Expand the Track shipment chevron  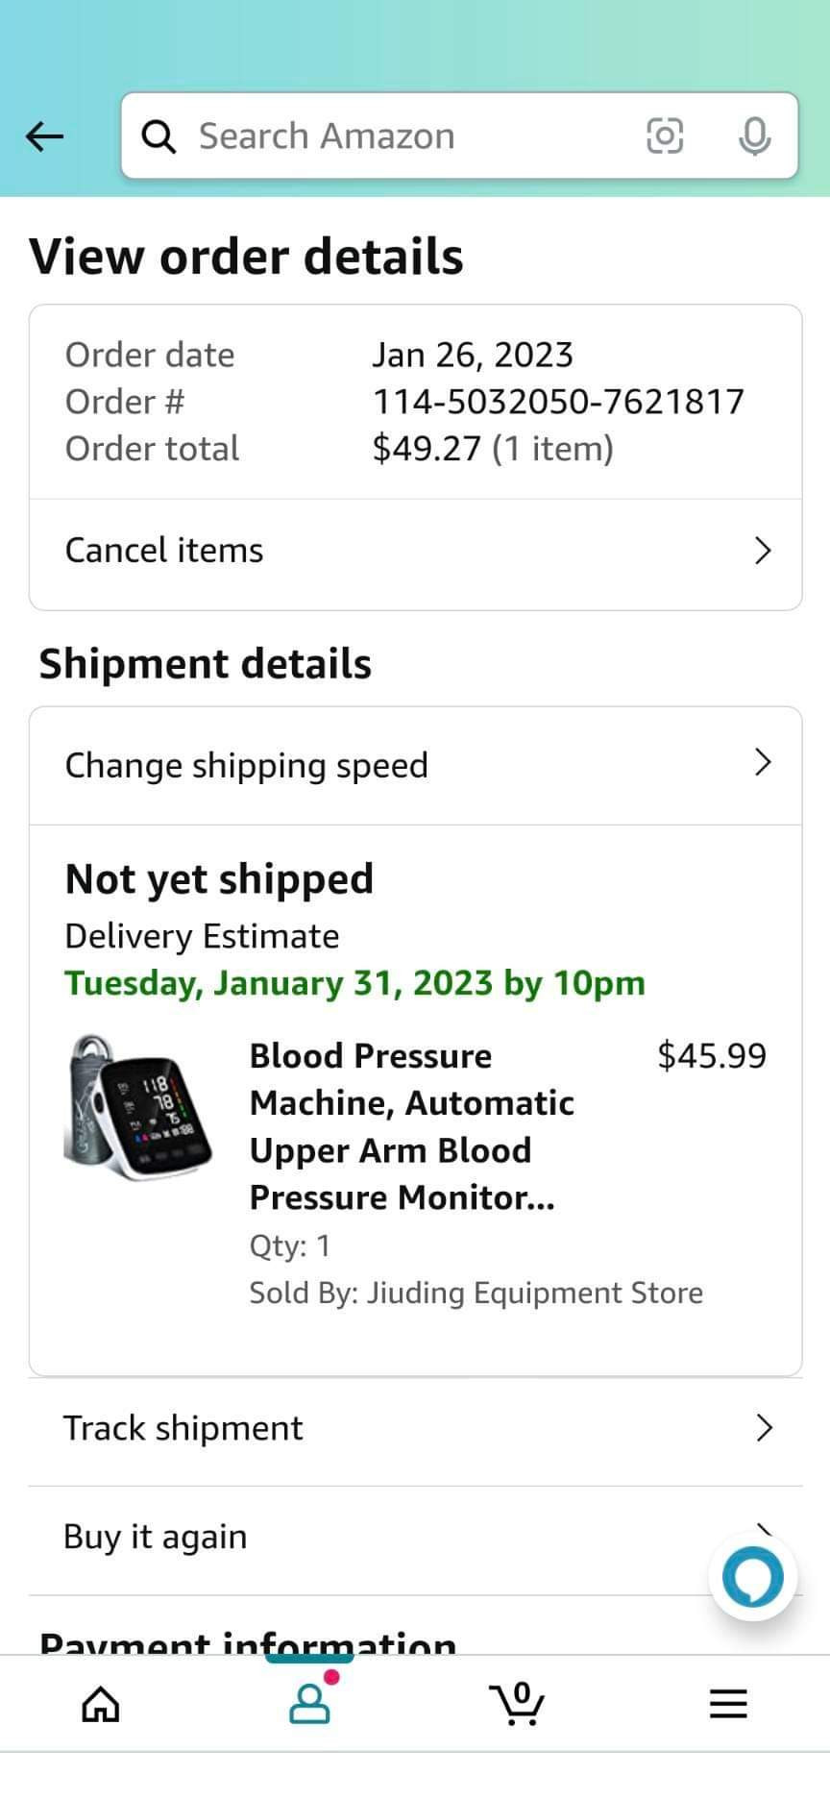pos(764,1428)
